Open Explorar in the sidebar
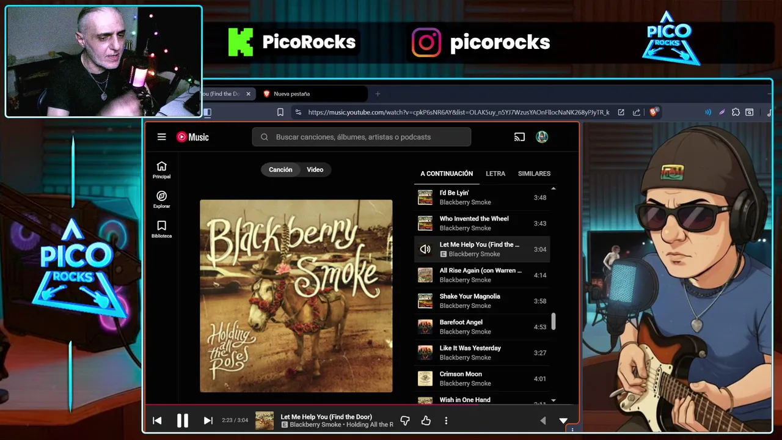 [161, 199]
